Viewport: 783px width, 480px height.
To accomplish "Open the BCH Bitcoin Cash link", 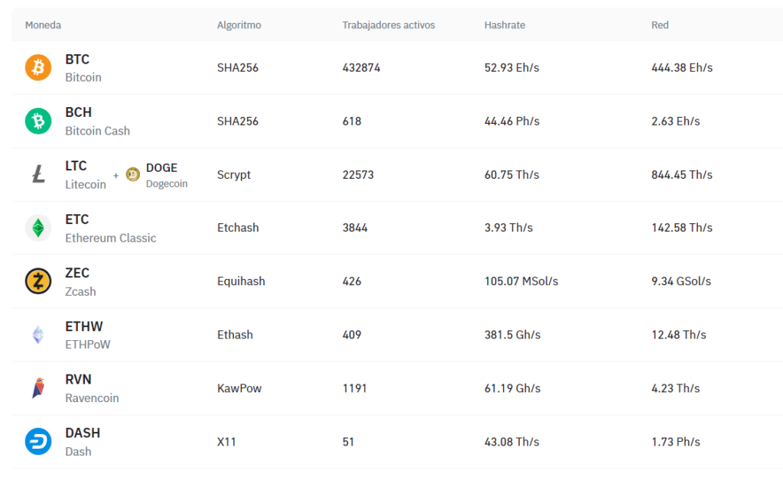I will (x=97, y=122).
